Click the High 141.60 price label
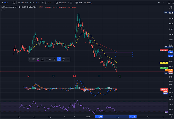Viewport: 174px width, 119px height. point(169,12)
